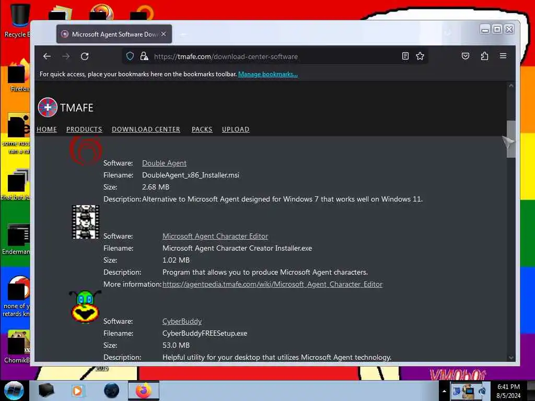This screenshot has width=535, height=401.
Task: Open the PRODUCTS navigation menu item
Action: (84, 129)
